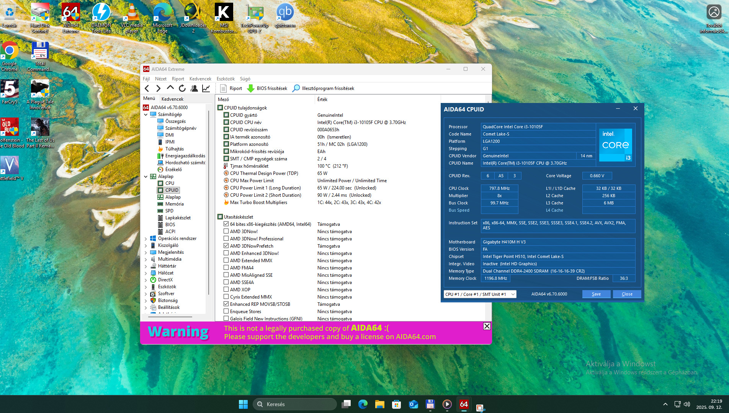Switch to Kedvencek tab in sidebar

[x=172, y=99]
